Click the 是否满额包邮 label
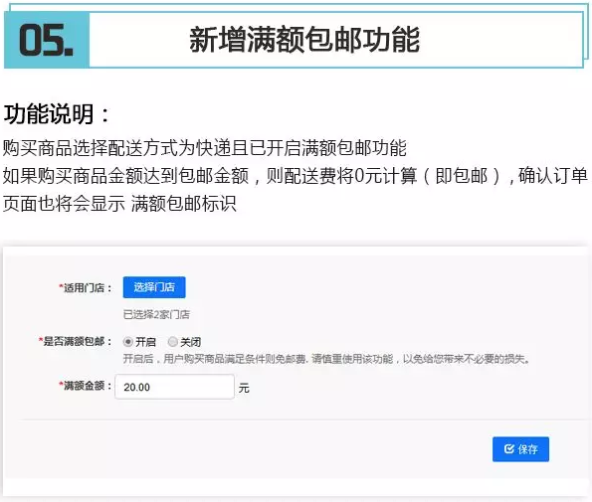 point(76,342)
